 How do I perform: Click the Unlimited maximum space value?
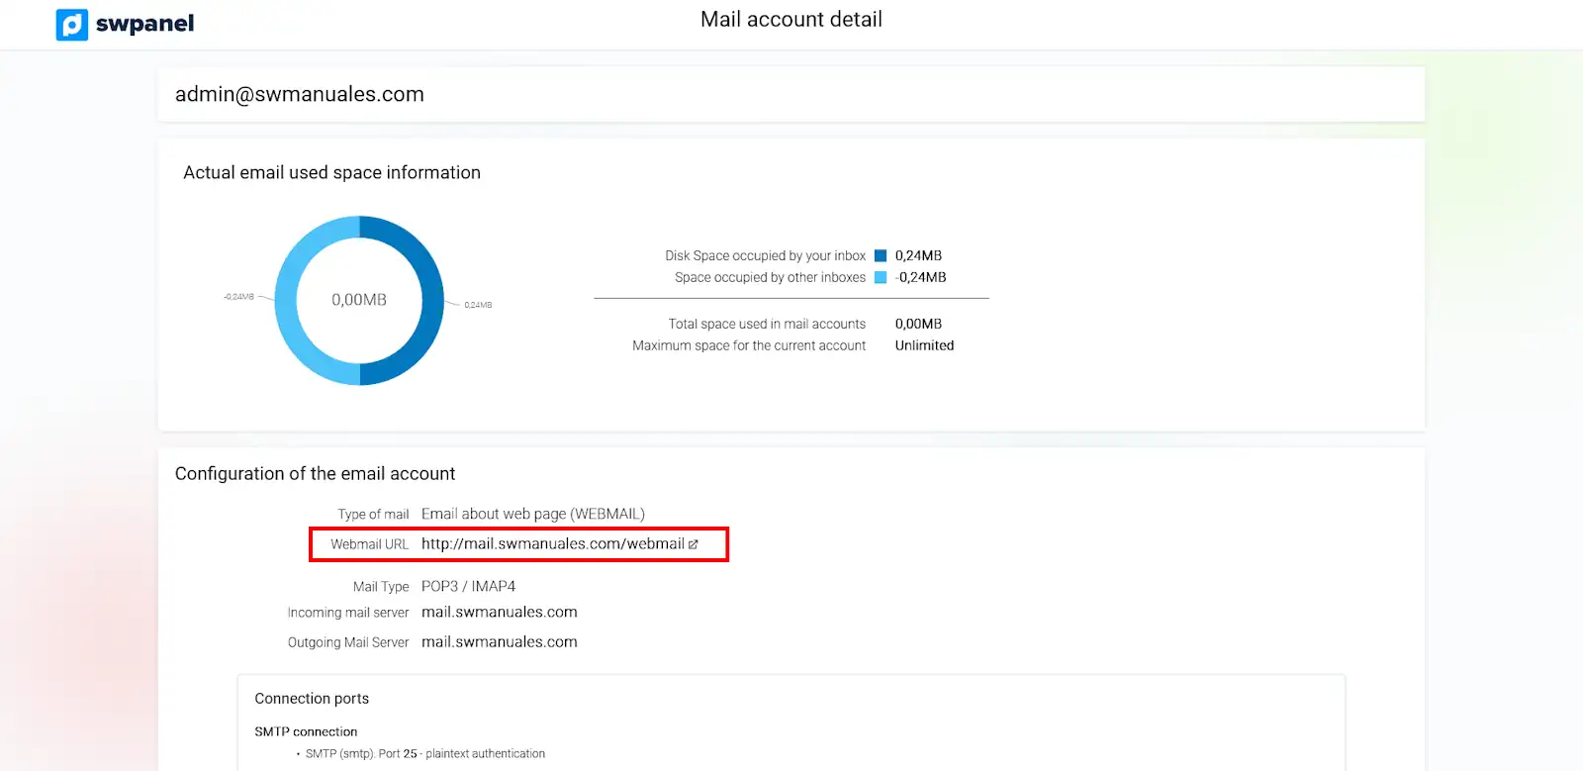coord(924,345)
